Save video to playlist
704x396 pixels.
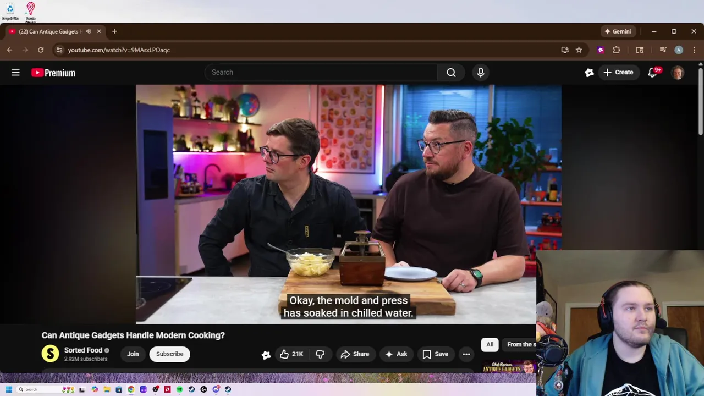click(x=435, y=354)
